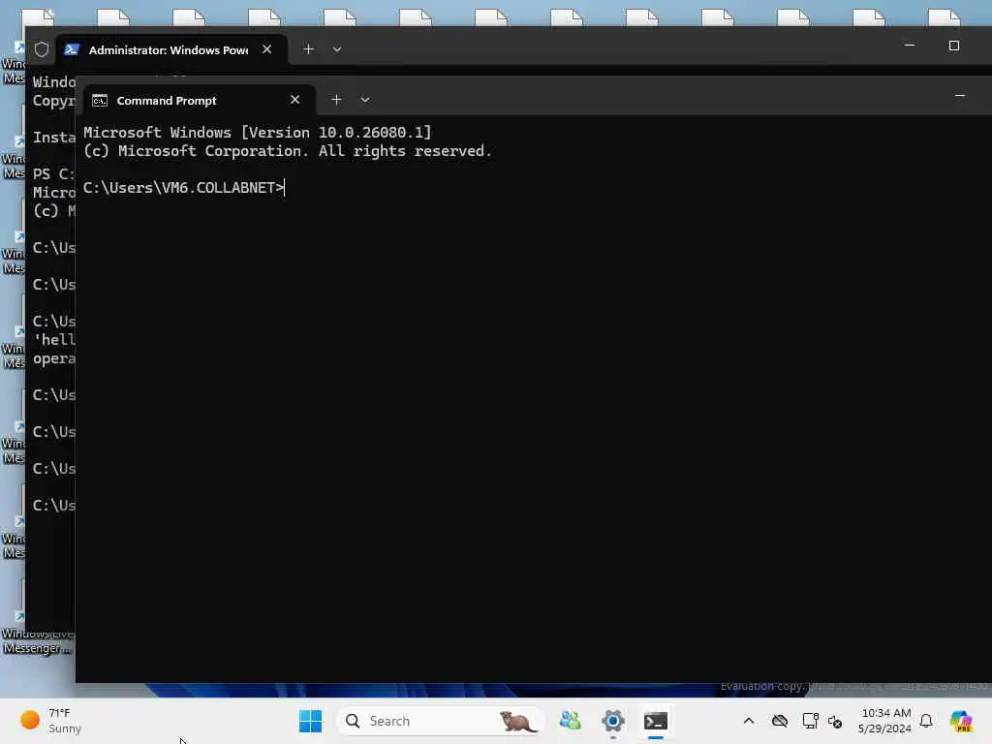Open the Windows Start menu
Screen dimensions: 992x744
pos(310,721)
